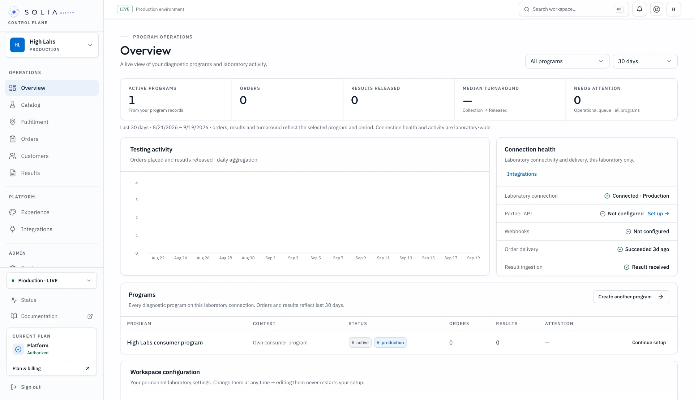Viewport: 694px width, 400px height.
Task: Open Results in the sidebar
Action: (52, 173)
